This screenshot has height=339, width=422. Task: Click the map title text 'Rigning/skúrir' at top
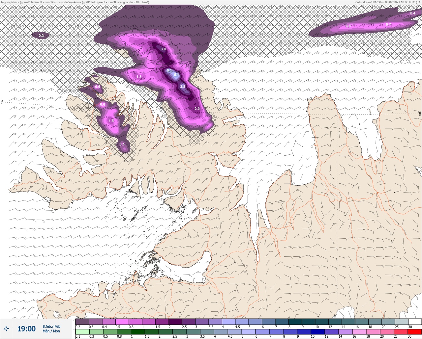9,2
